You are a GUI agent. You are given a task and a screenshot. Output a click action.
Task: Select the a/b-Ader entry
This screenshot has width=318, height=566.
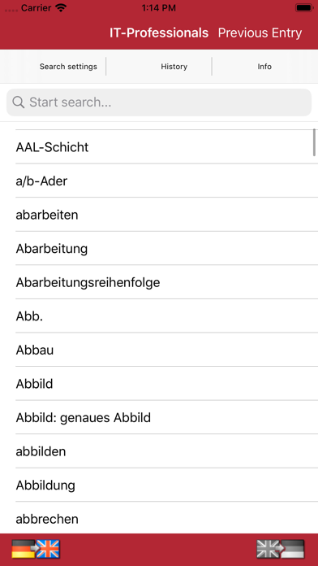(159, 181)
